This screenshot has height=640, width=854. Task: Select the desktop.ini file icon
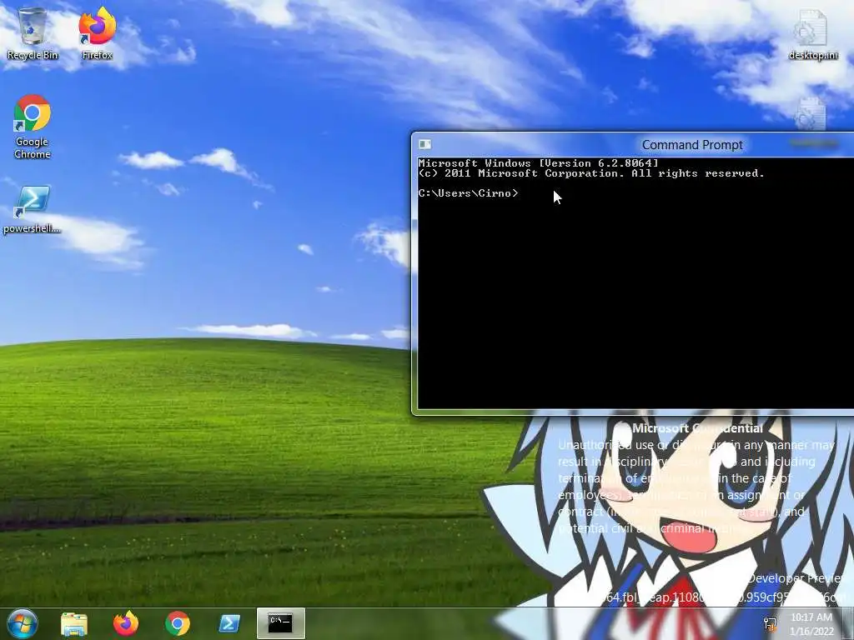click(813, 35)
